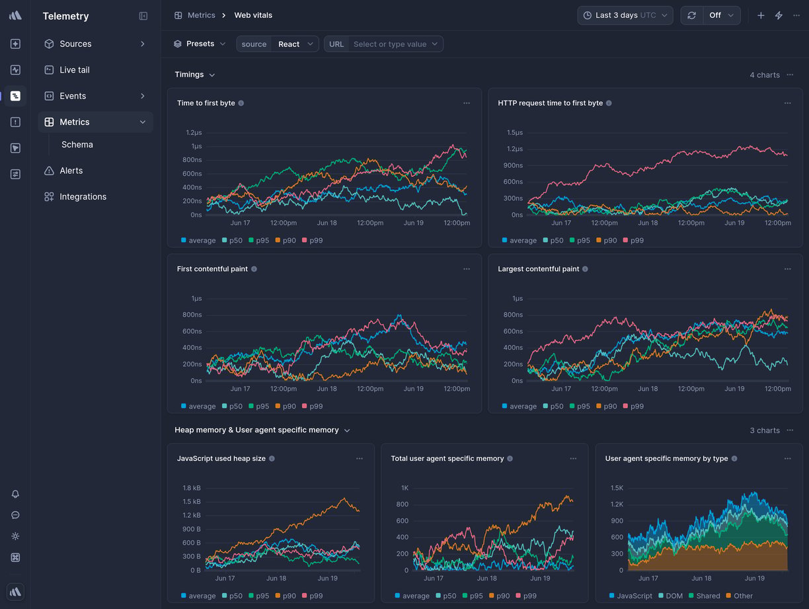Expand the Sources chevron in sidebar
This screenshot has height=609, width=809.
pos(143,44)
